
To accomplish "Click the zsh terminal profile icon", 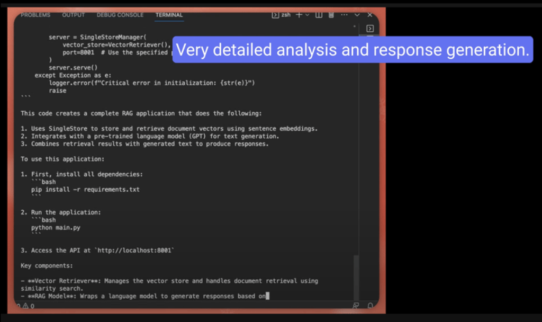I will pos(275,15).
